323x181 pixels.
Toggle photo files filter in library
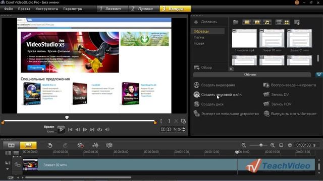257,22
